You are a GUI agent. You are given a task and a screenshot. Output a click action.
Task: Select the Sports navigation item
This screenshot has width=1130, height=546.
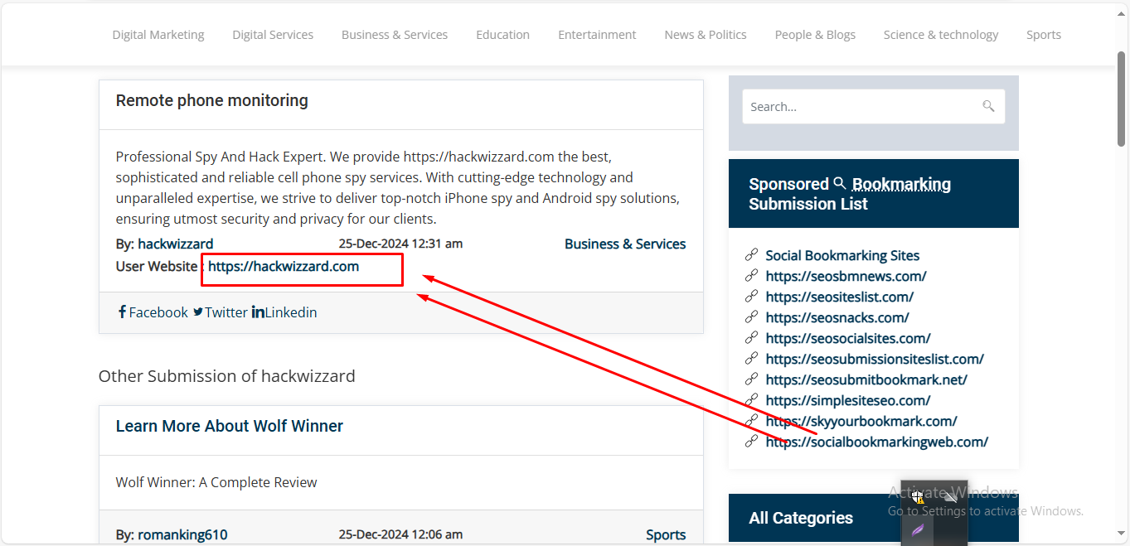click(1043, 35)
